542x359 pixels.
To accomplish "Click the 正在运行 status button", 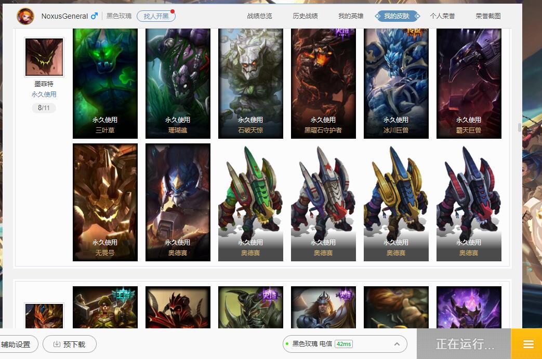I will coord(464,344).
